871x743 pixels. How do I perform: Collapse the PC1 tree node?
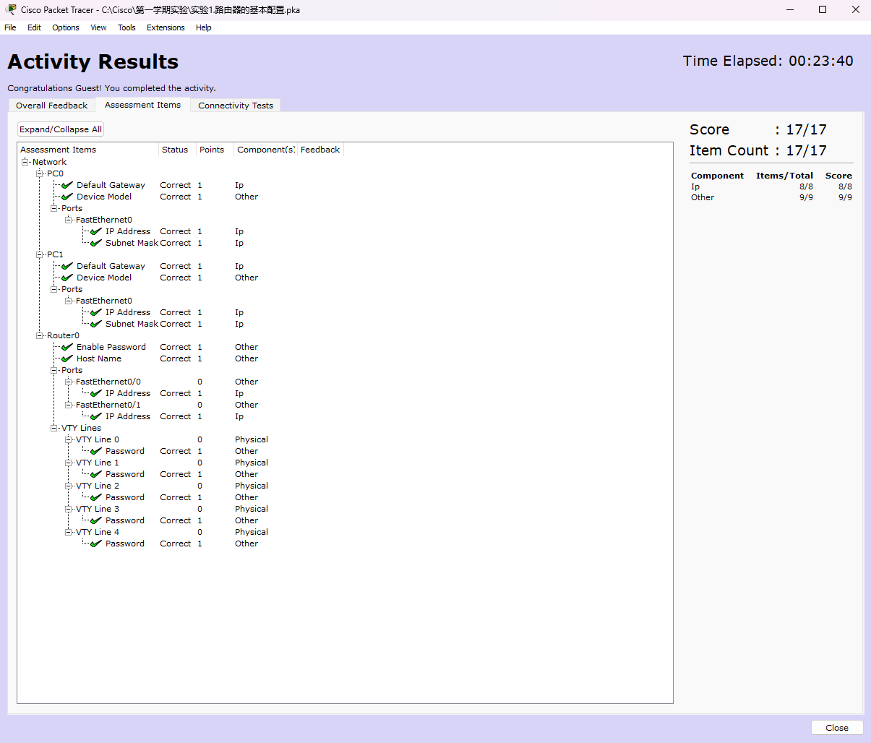point(40,254)
